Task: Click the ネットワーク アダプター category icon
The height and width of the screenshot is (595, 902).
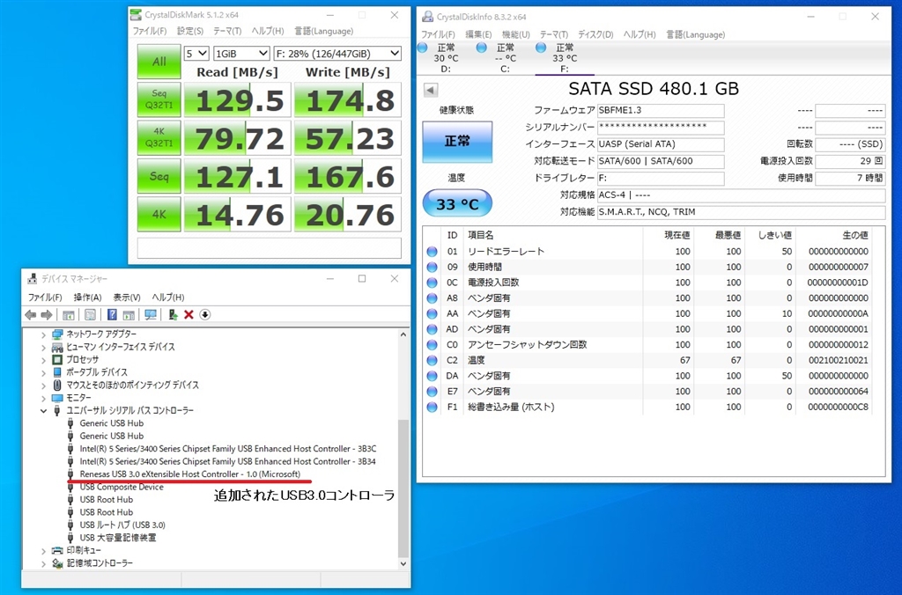Action: click(x=57, y=334)
